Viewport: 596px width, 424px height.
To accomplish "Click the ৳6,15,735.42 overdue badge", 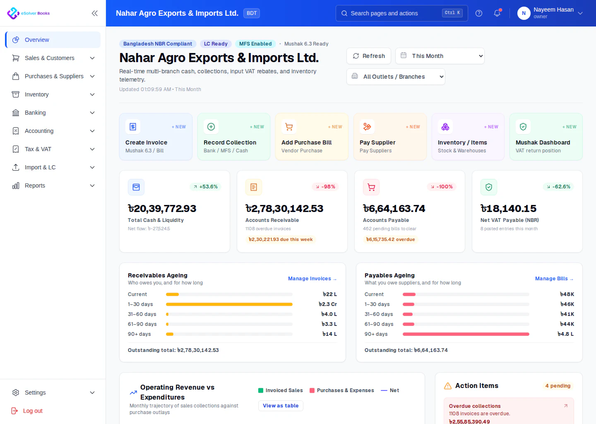I will [390, 239].
